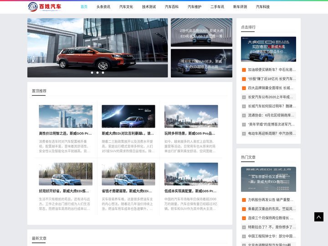Open ranked link "英年早婚"的庞博首次进军汽
Viewport: 328px width, 246px height.
pos(272,124)
